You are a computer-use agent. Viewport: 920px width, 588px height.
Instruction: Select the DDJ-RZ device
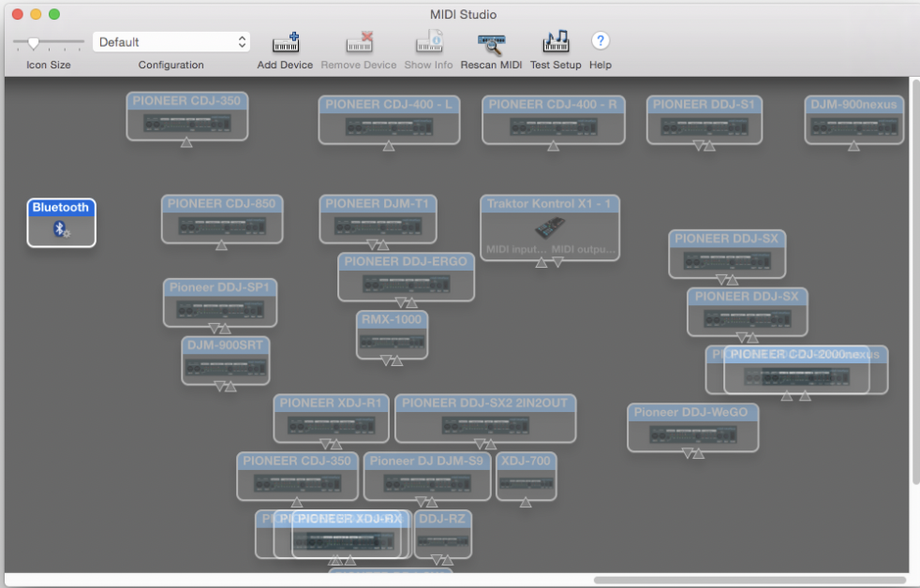tap(443, 534)
